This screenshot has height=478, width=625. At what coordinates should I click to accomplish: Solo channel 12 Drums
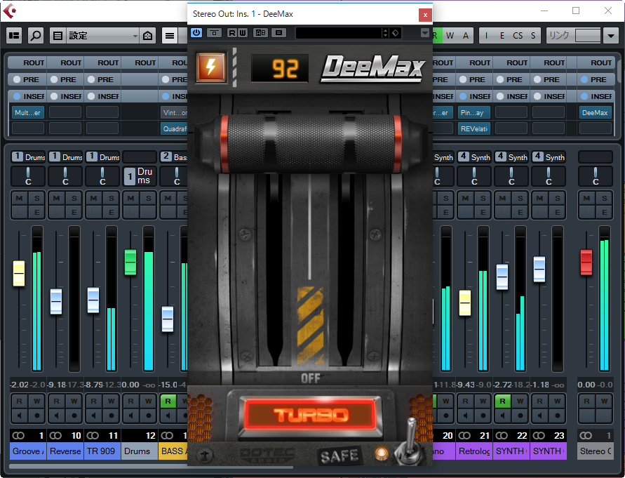(148, 198)
